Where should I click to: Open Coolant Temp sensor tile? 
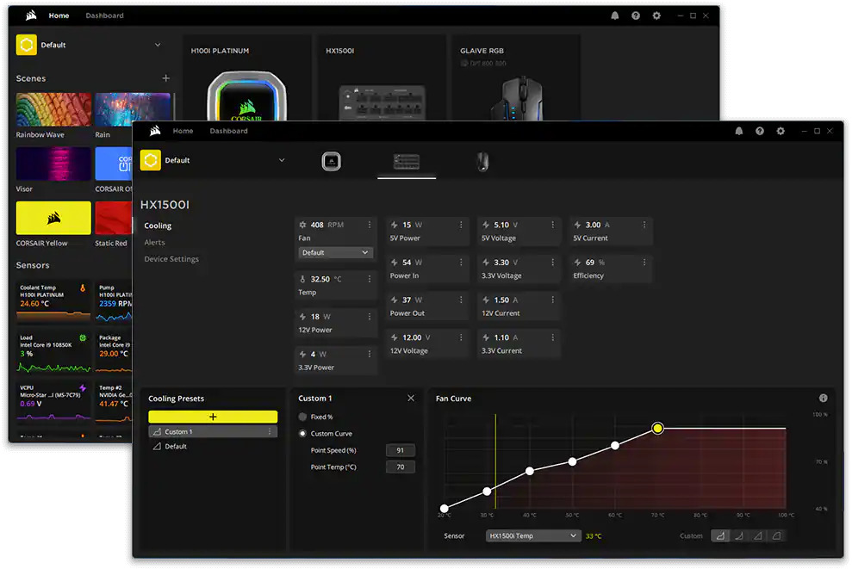tap(53, 301)
